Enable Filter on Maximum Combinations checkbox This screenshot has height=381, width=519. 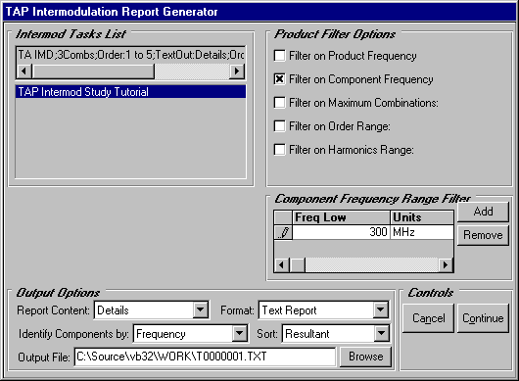279,103
